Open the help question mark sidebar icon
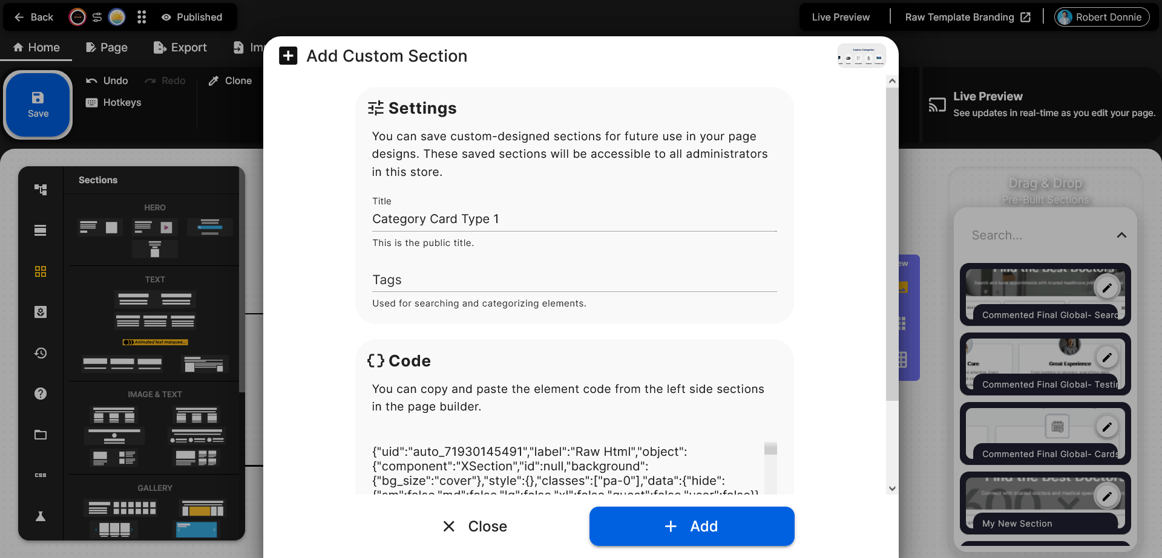Image resolution: width=1162 pixels, height=558 pixels. coord(41,394)
